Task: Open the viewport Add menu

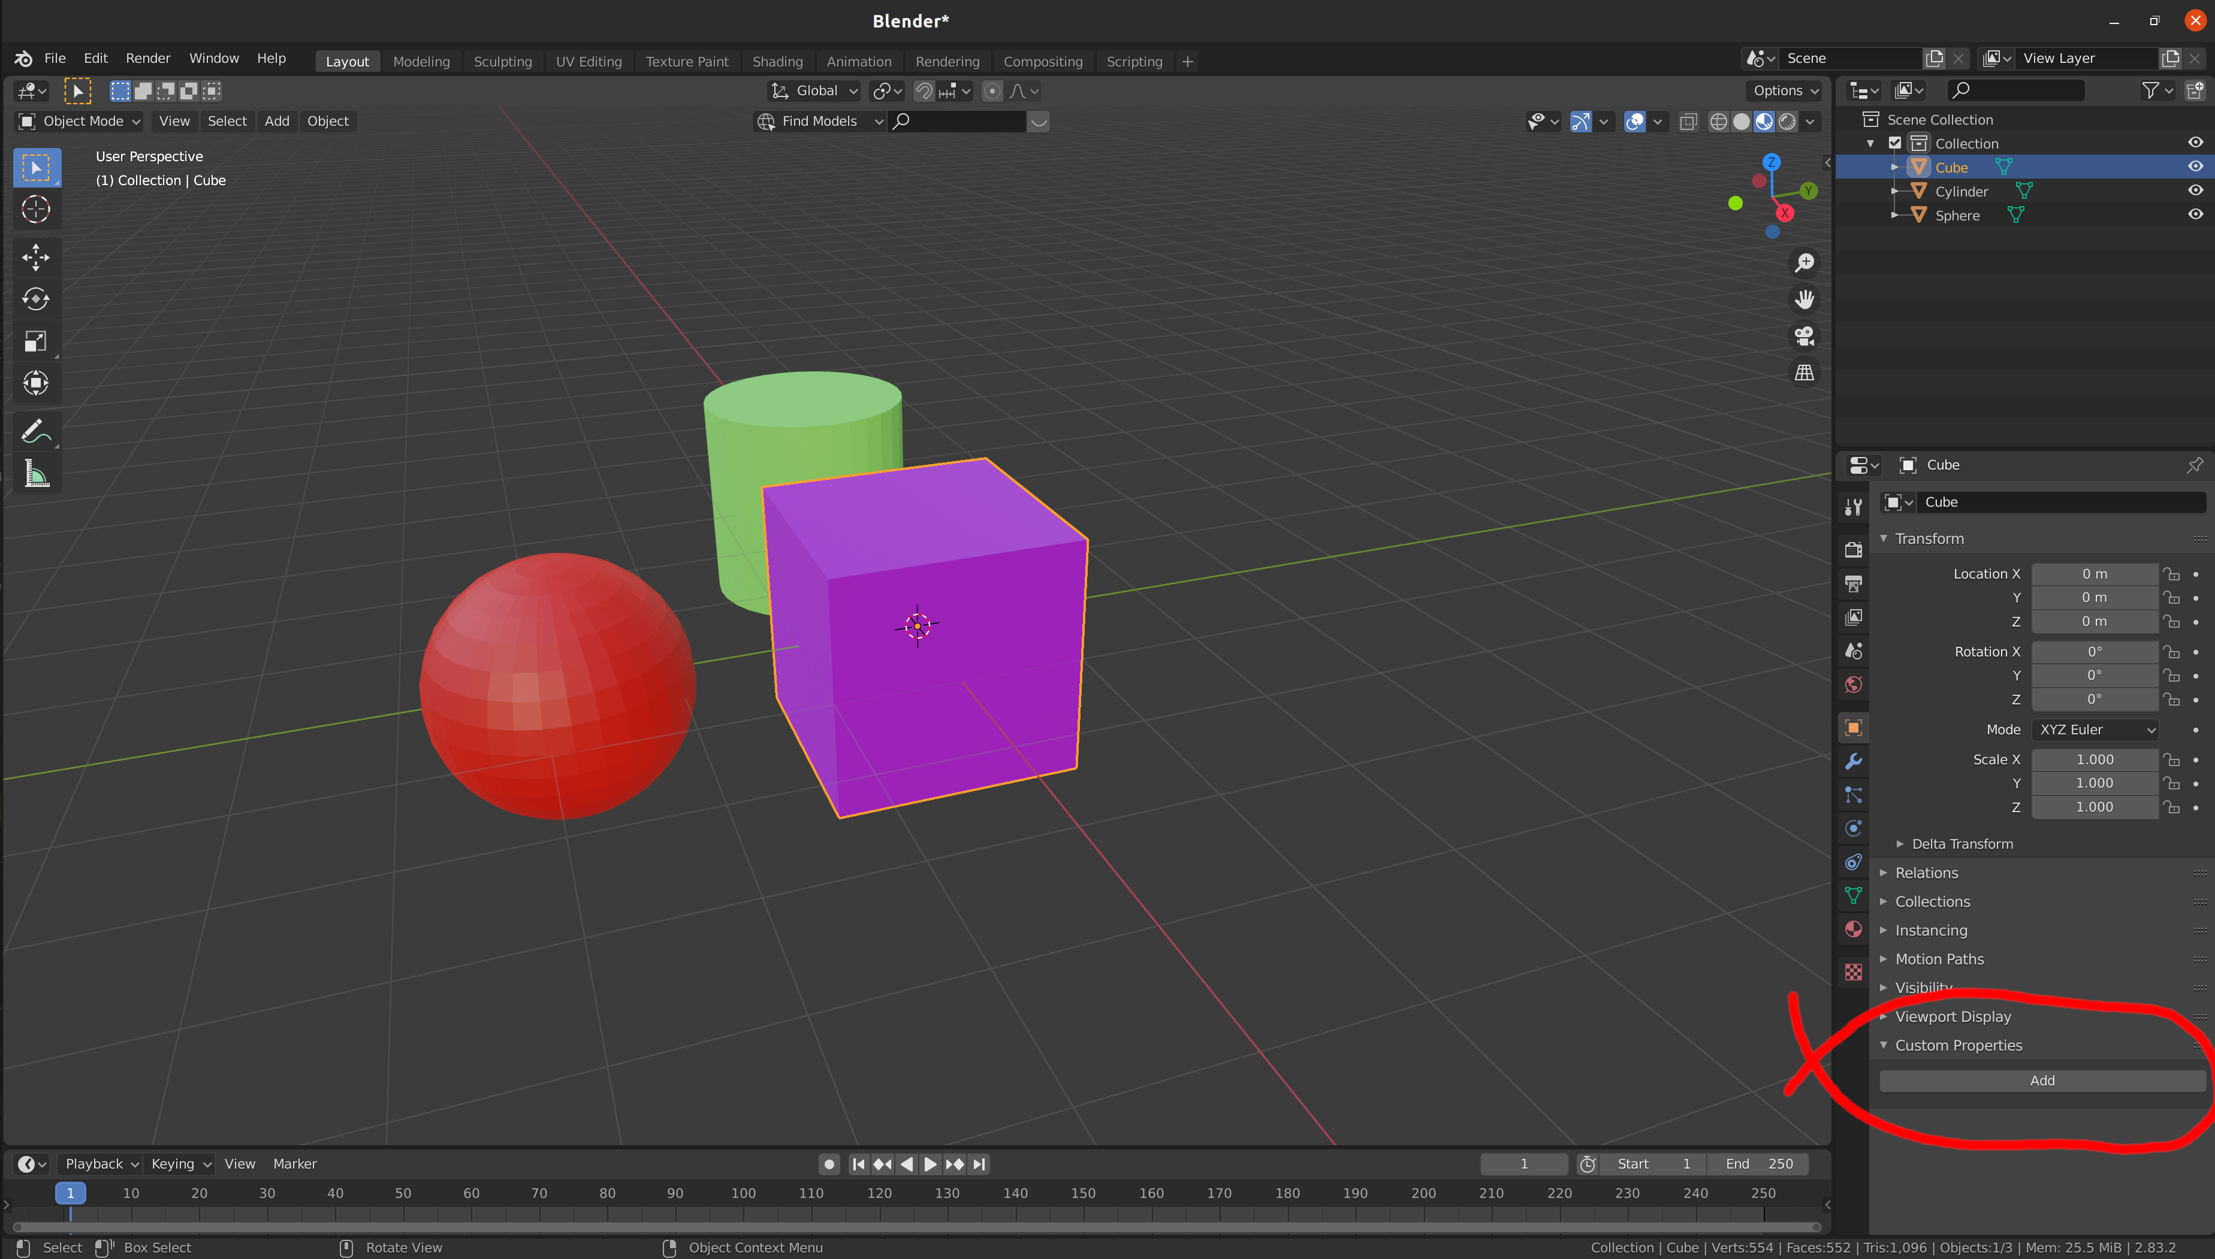Action: [277, 122]
